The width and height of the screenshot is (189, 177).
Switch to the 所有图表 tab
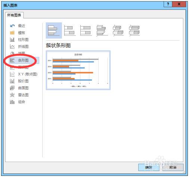pos(14,15)
